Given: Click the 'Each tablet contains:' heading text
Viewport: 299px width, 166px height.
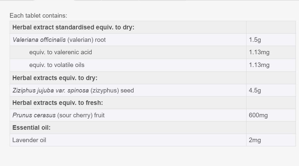Looking at the screenshot, I should pos(38,15).
